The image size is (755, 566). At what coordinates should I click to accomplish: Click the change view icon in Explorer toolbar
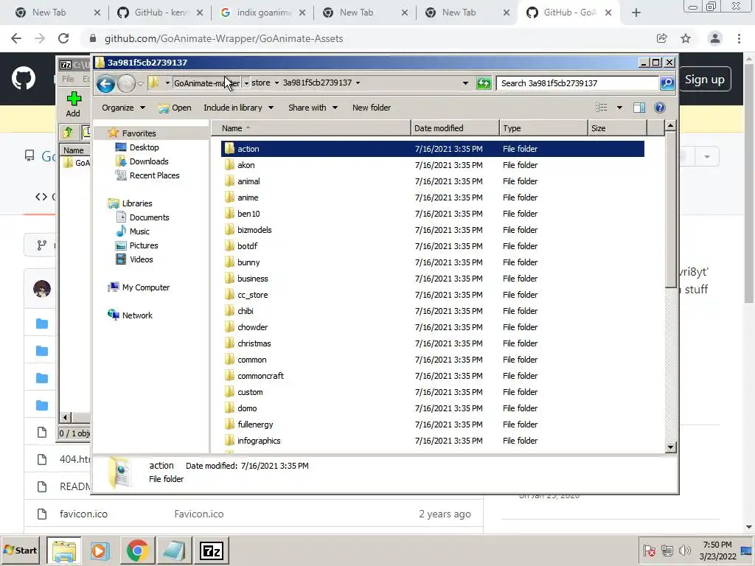coord(602,108)
